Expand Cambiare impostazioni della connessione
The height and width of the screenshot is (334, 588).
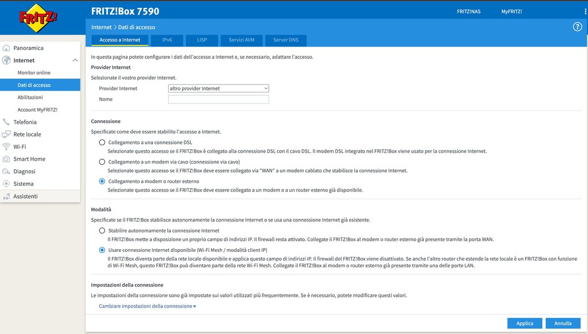(148, 306)
